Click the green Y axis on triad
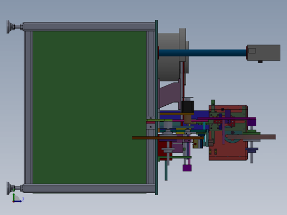Viewport: 287px width, 215px height. coord(14,197)
